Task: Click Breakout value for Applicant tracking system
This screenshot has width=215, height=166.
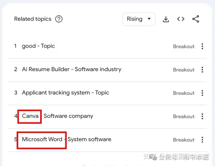Action: click(184, 93)
